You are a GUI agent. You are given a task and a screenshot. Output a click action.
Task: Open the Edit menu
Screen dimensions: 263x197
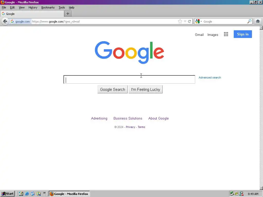point(12,7)
